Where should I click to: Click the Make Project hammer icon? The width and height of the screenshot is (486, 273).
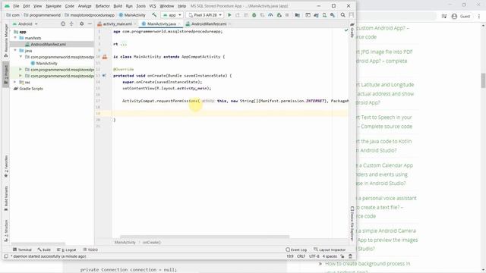click(154, 15)
